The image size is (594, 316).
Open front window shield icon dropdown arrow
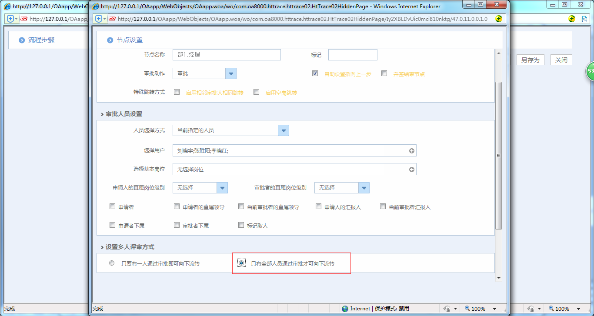click(104, 19)
